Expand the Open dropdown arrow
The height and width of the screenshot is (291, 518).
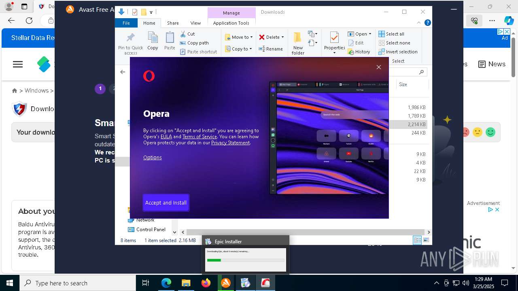(x=370, y=34)
